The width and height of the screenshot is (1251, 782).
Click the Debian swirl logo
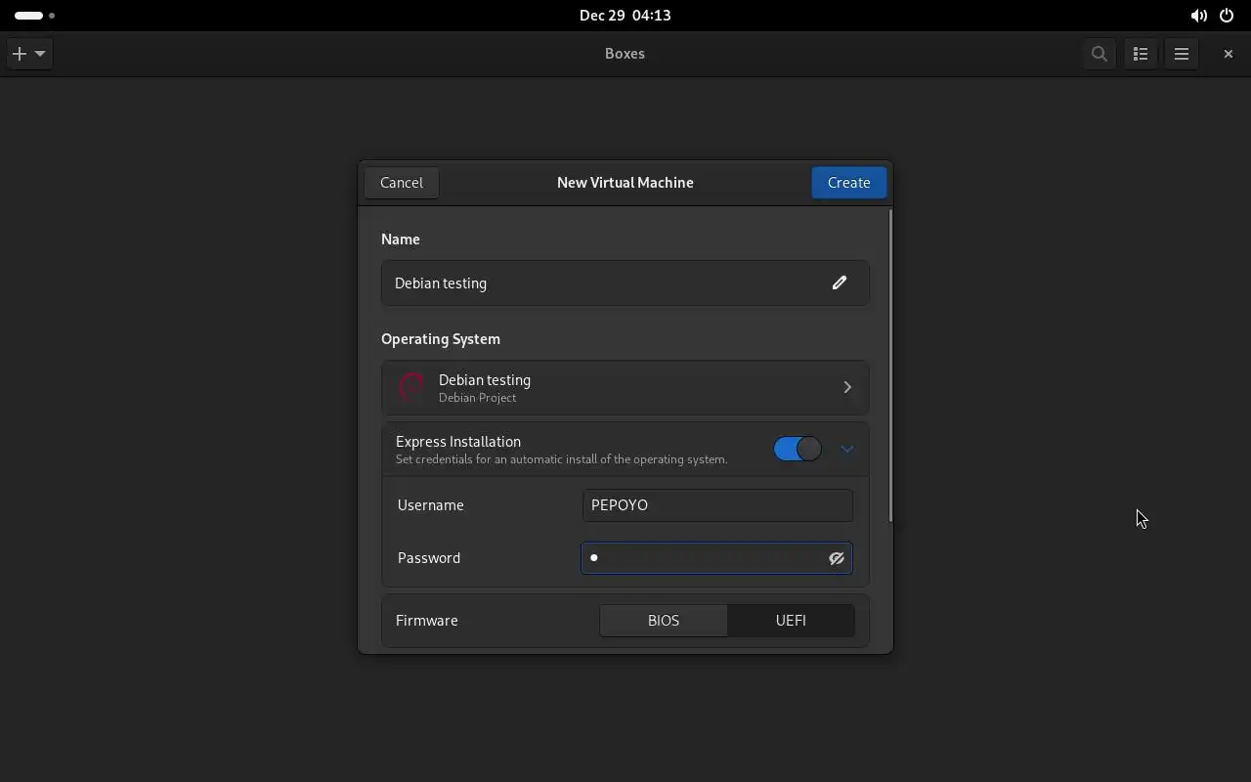click(x=412, y=388)
